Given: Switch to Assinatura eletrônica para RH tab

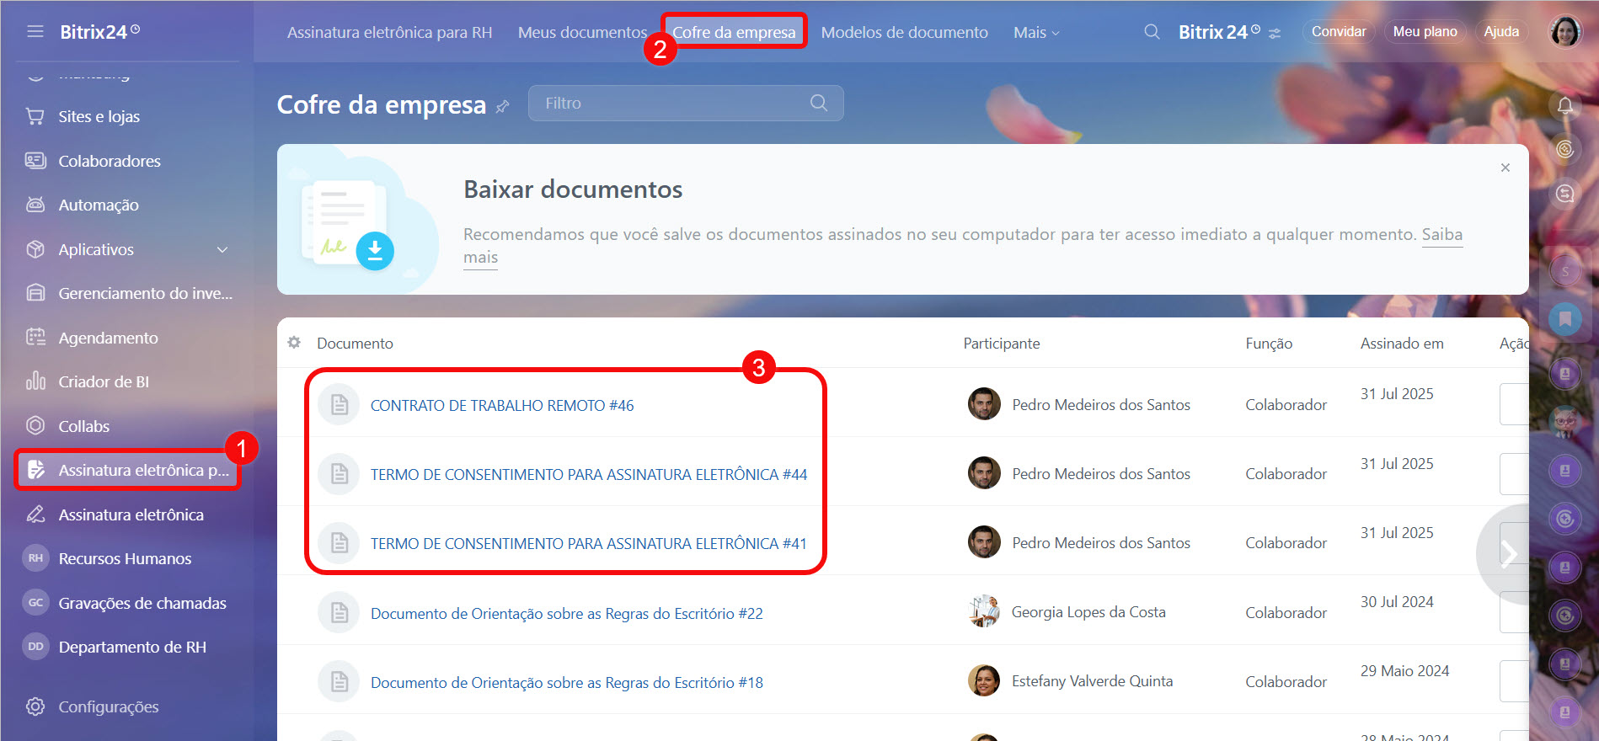Looking at the screenshot, I should [389, 32].
